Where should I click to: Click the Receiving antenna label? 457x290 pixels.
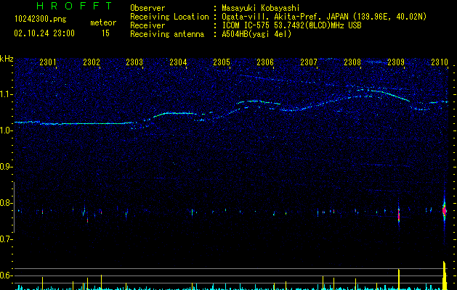tap(167, 34)
